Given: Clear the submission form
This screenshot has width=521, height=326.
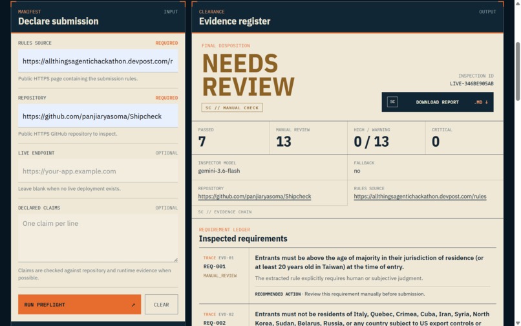Looking at the screenshot, I should click(x=161, y=305).
